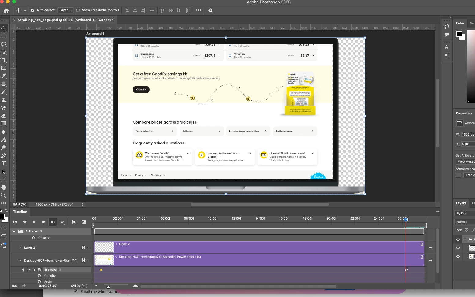Expand the Layer 2 timeline track

tap(20, 248)
